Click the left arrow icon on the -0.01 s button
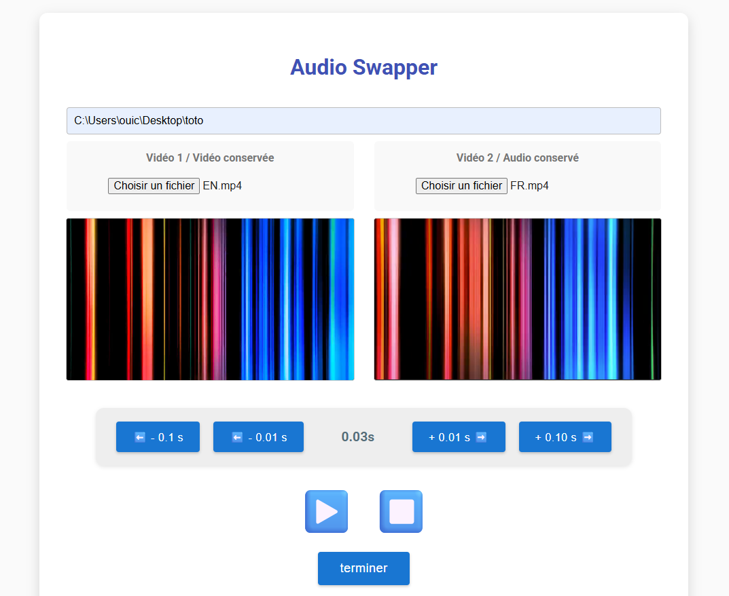The image size is (729, 596). 237,437
